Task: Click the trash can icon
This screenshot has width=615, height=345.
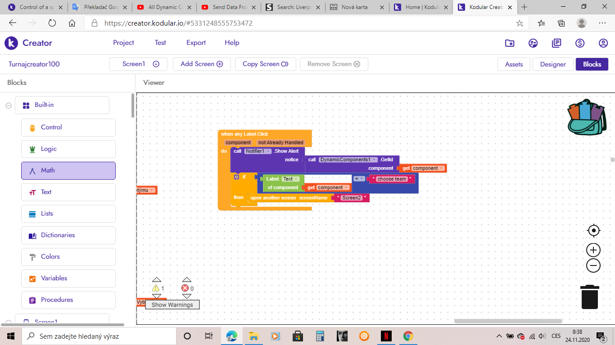Action: point(589,297)
